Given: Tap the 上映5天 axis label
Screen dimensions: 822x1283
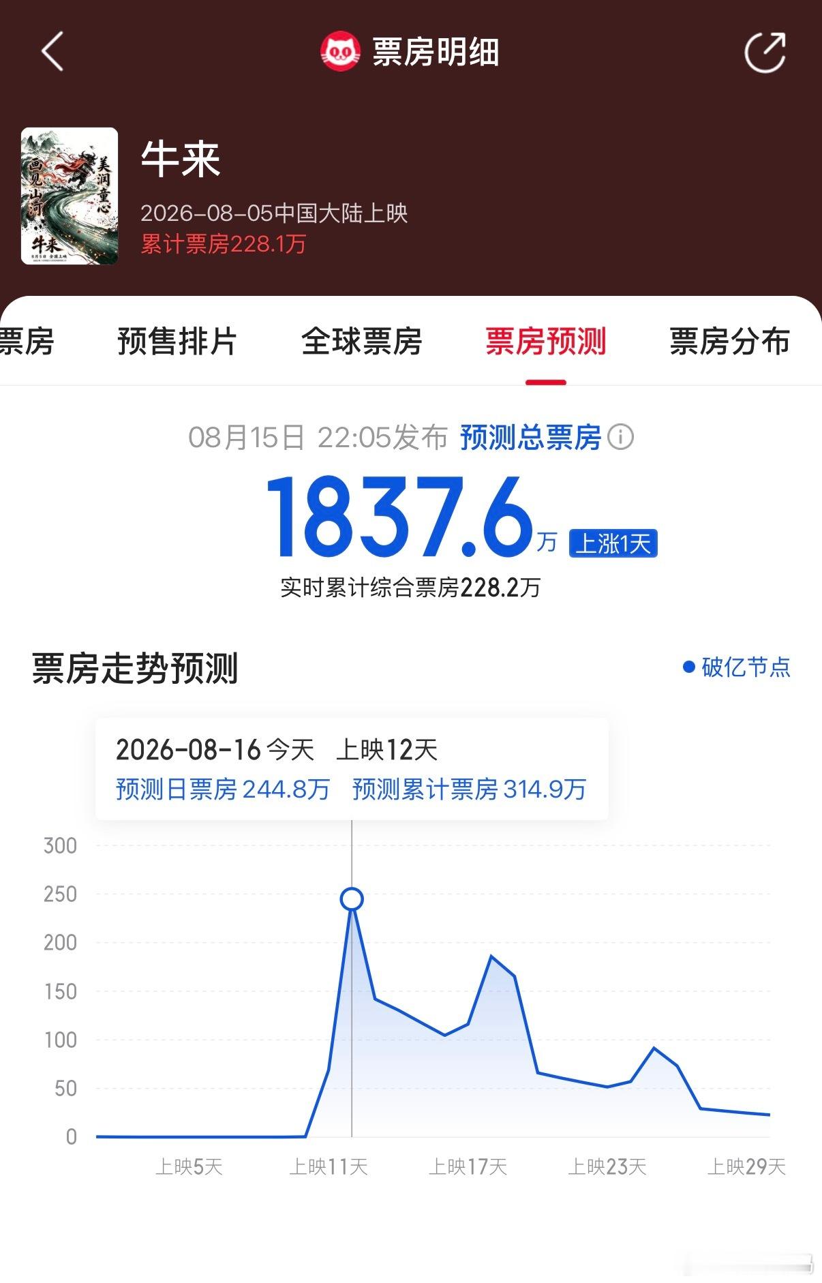Looking at the screenshot, I should click(189, 1167).
